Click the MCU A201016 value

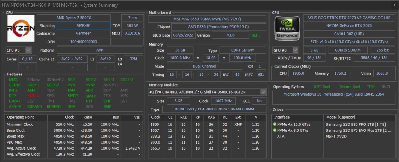coord(132,34)
